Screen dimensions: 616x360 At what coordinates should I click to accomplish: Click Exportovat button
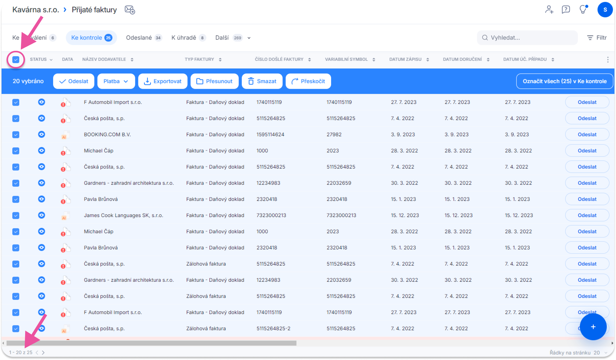pos(163,81)
